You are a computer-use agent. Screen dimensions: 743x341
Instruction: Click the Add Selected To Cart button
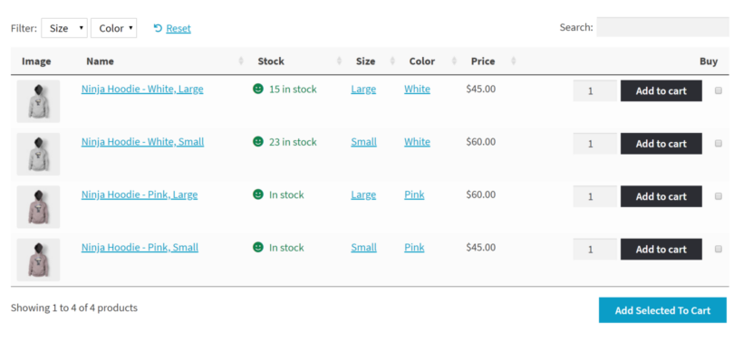pyautogui.click(x=662, y=310)
